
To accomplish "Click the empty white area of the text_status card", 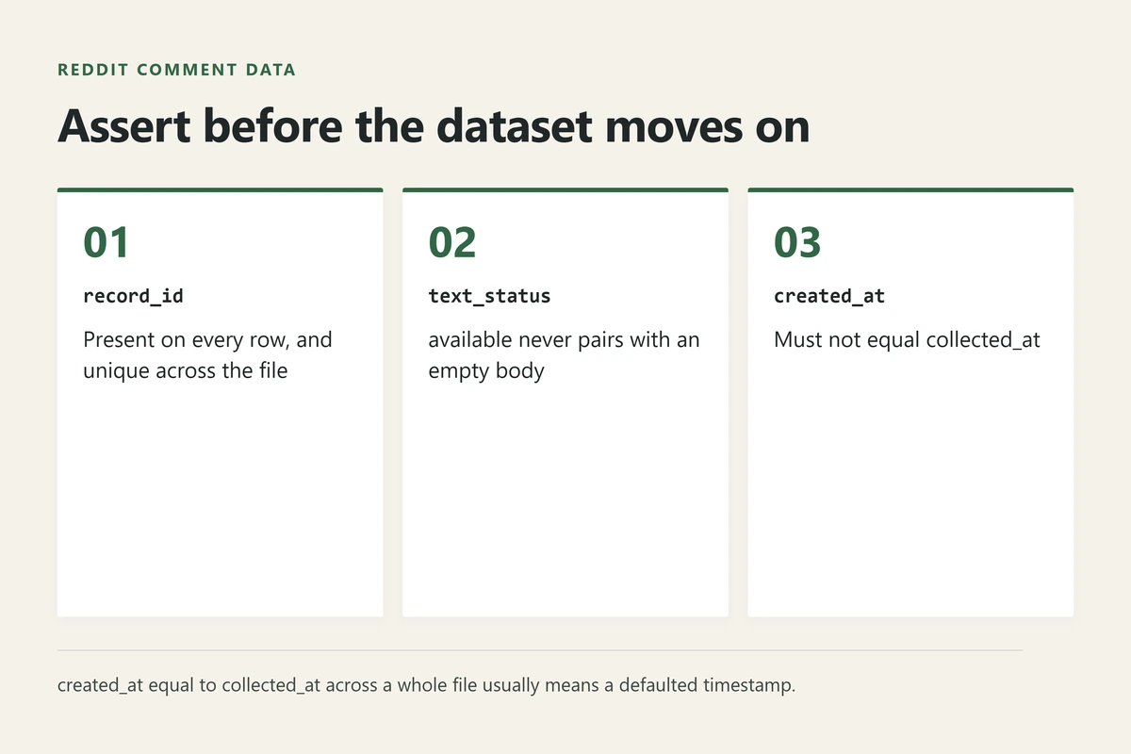I will coord(565,500).
